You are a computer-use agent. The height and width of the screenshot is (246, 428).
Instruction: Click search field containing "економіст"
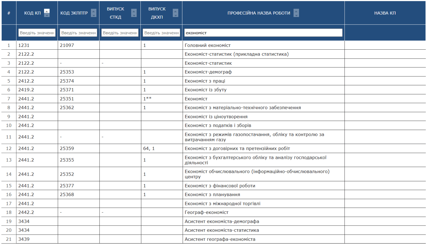(263, 33)
